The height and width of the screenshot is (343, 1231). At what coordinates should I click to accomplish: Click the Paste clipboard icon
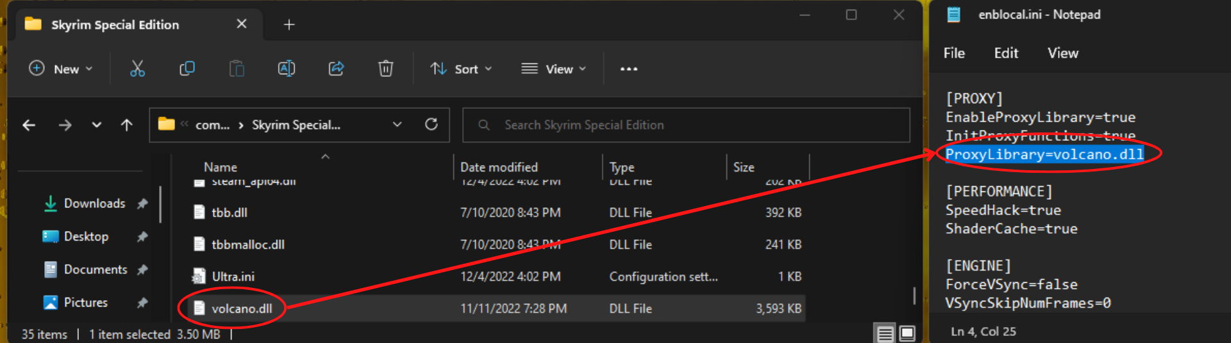[237, 68]
